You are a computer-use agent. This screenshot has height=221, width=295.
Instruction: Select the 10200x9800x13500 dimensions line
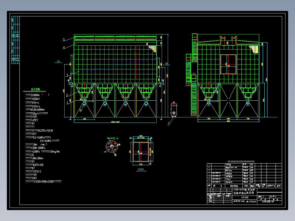click(x=44, y=182)
